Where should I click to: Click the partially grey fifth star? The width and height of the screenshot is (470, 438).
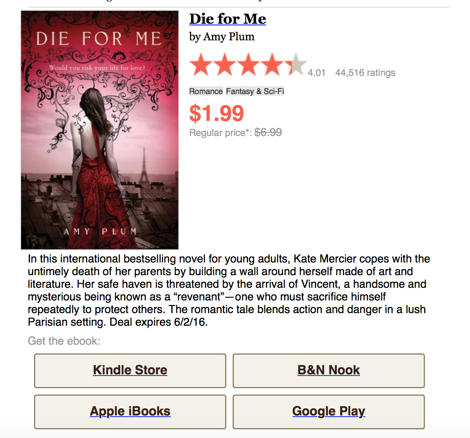pyautogui.click(x=296, y=65)
